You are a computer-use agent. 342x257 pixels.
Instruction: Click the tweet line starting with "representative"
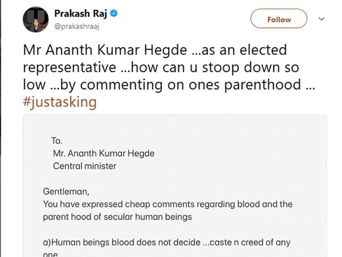click(160, 68)
